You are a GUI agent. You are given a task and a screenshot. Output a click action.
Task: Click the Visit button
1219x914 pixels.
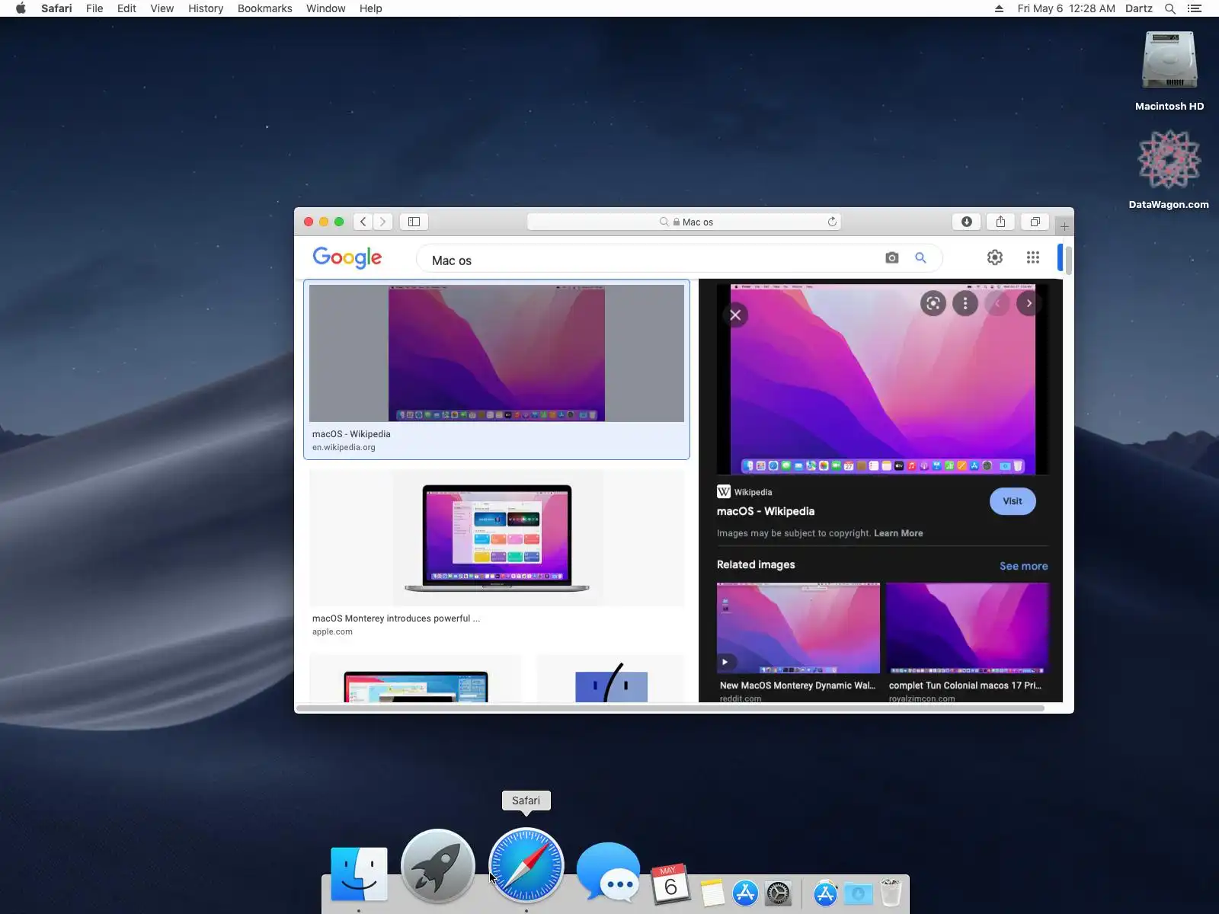click(x=1013, y=501)
